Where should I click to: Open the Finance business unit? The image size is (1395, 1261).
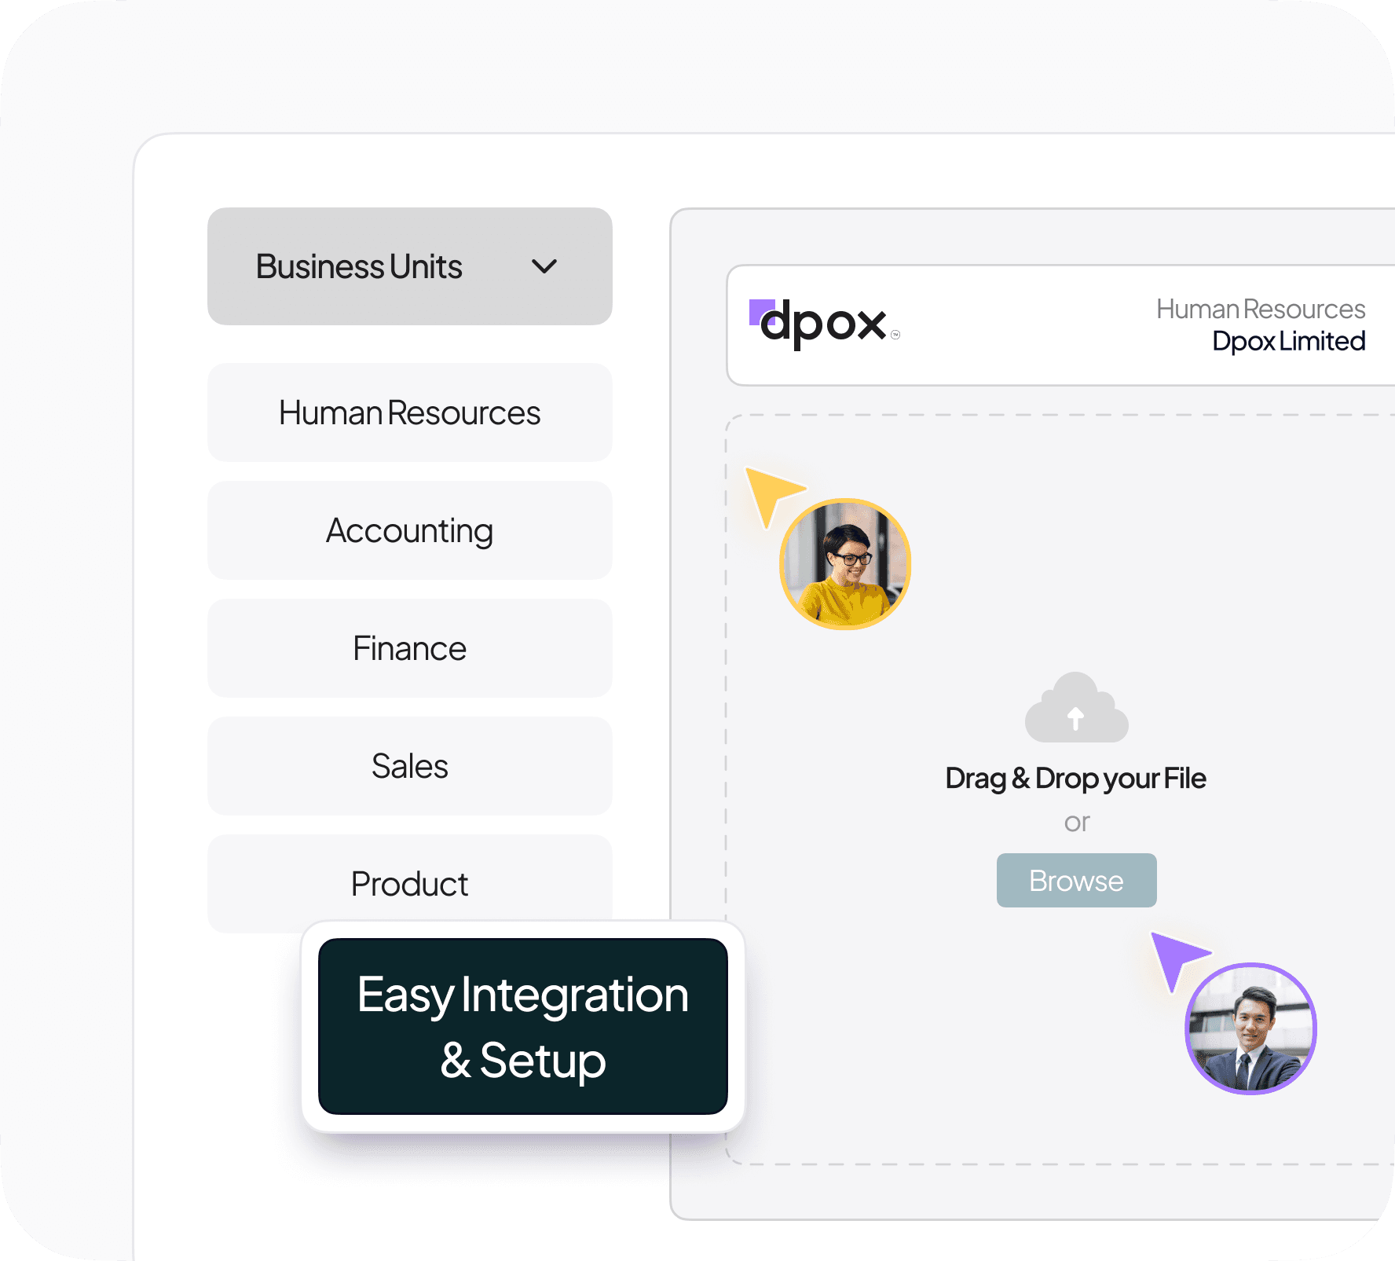click(409, 648)
